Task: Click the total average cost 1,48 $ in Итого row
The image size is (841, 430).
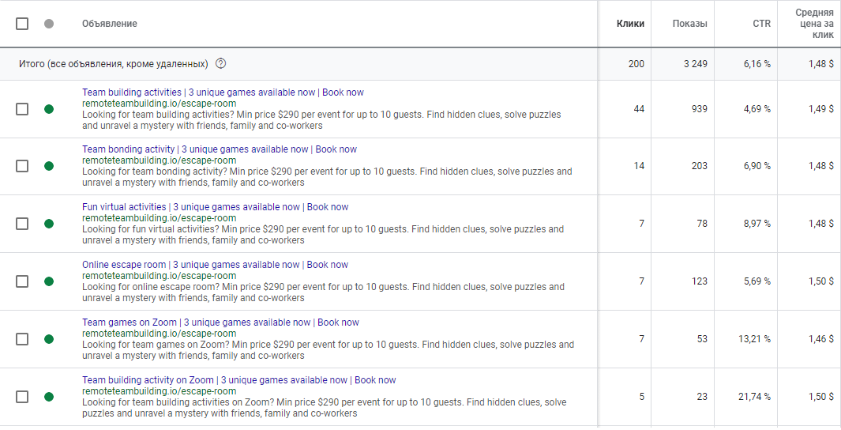Action: pyautogui.click(x=821, y=64)
